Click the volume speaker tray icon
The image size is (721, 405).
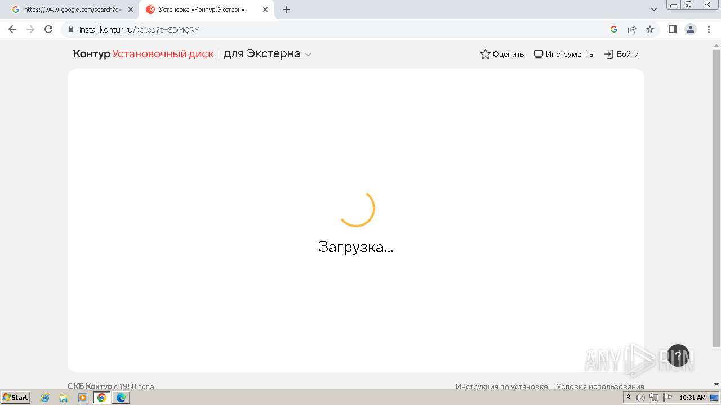tap(640, 398)
